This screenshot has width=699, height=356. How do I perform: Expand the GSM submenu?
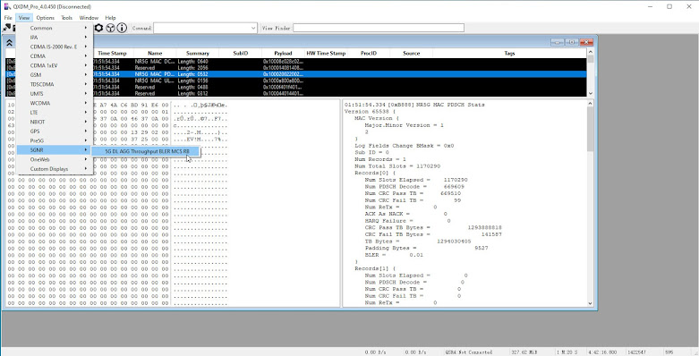pos(55,75)
